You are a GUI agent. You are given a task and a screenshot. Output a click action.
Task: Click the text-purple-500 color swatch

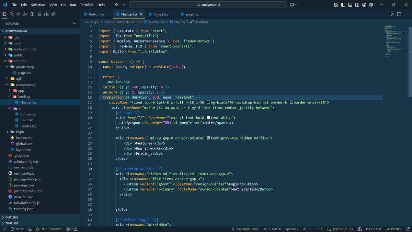click(167, 123)
